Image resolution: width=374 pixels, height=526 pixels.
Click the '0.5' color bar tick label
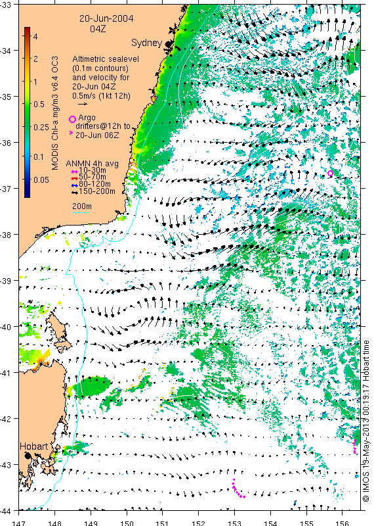point(39,105)
